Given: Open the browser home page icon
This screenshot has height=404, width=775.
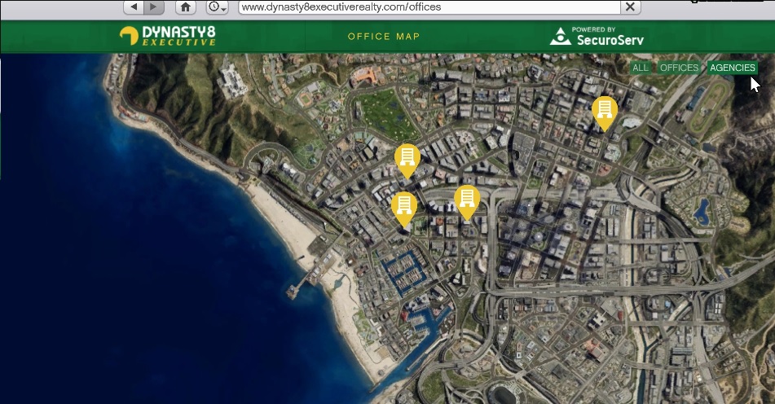Looking at the screenshot, I should click(185, 7).
